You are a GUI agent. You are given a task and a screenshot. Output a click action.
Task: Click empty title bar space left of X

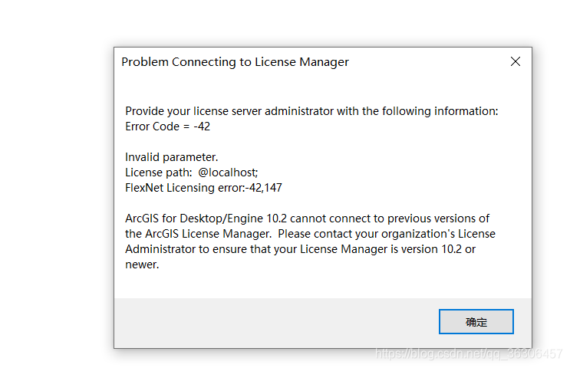coord(430,62)
